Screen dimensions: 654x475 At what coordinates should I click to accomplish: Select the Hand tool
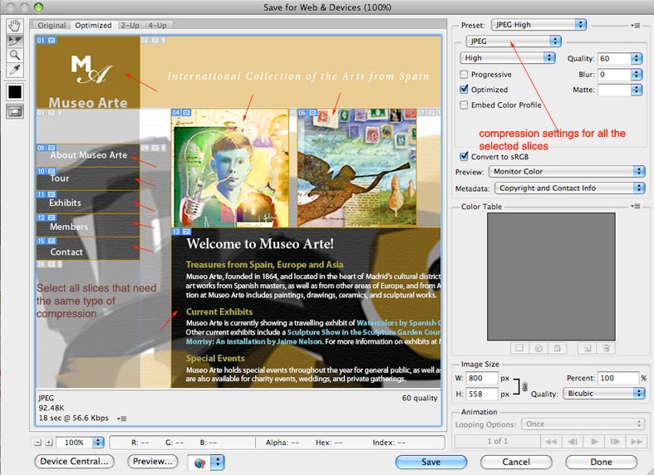(15, 25)
